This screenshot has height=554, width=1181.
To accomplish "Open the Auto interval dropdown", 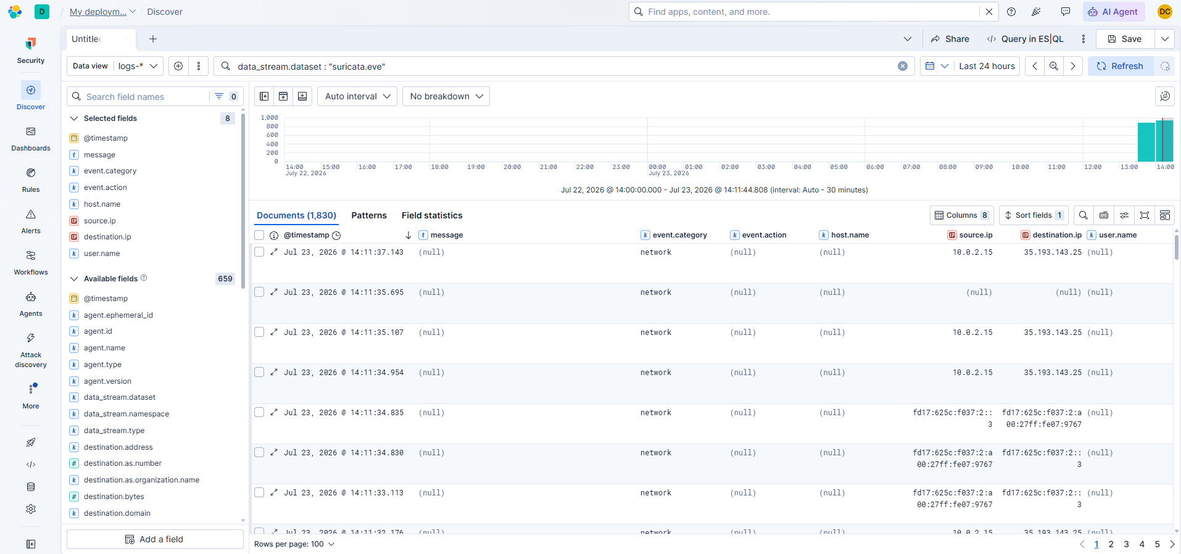I will [357, 96].
